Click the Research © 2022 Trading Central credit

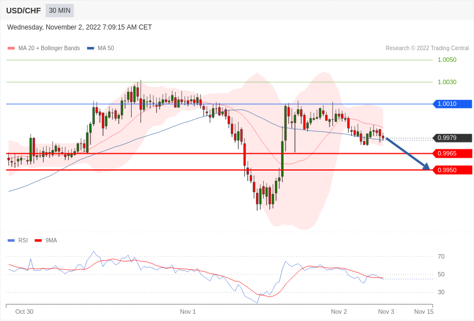pos(427,48)
